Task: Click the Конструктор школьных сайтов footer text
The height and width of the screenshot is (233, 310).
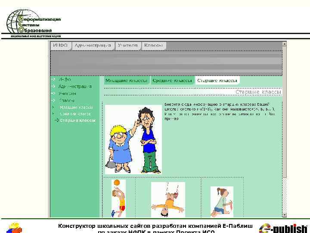Action: (155, 228)
